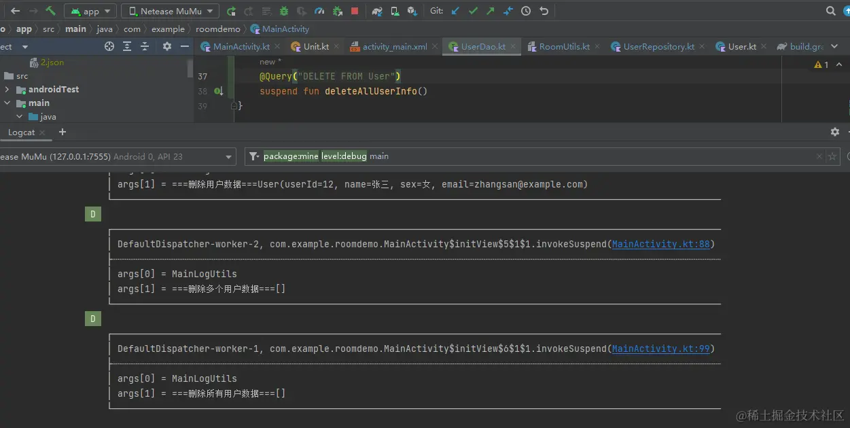Click Attach Debugger to Android Process icon
Viewport: 850px width, 428px height.
tap(337, 11)
